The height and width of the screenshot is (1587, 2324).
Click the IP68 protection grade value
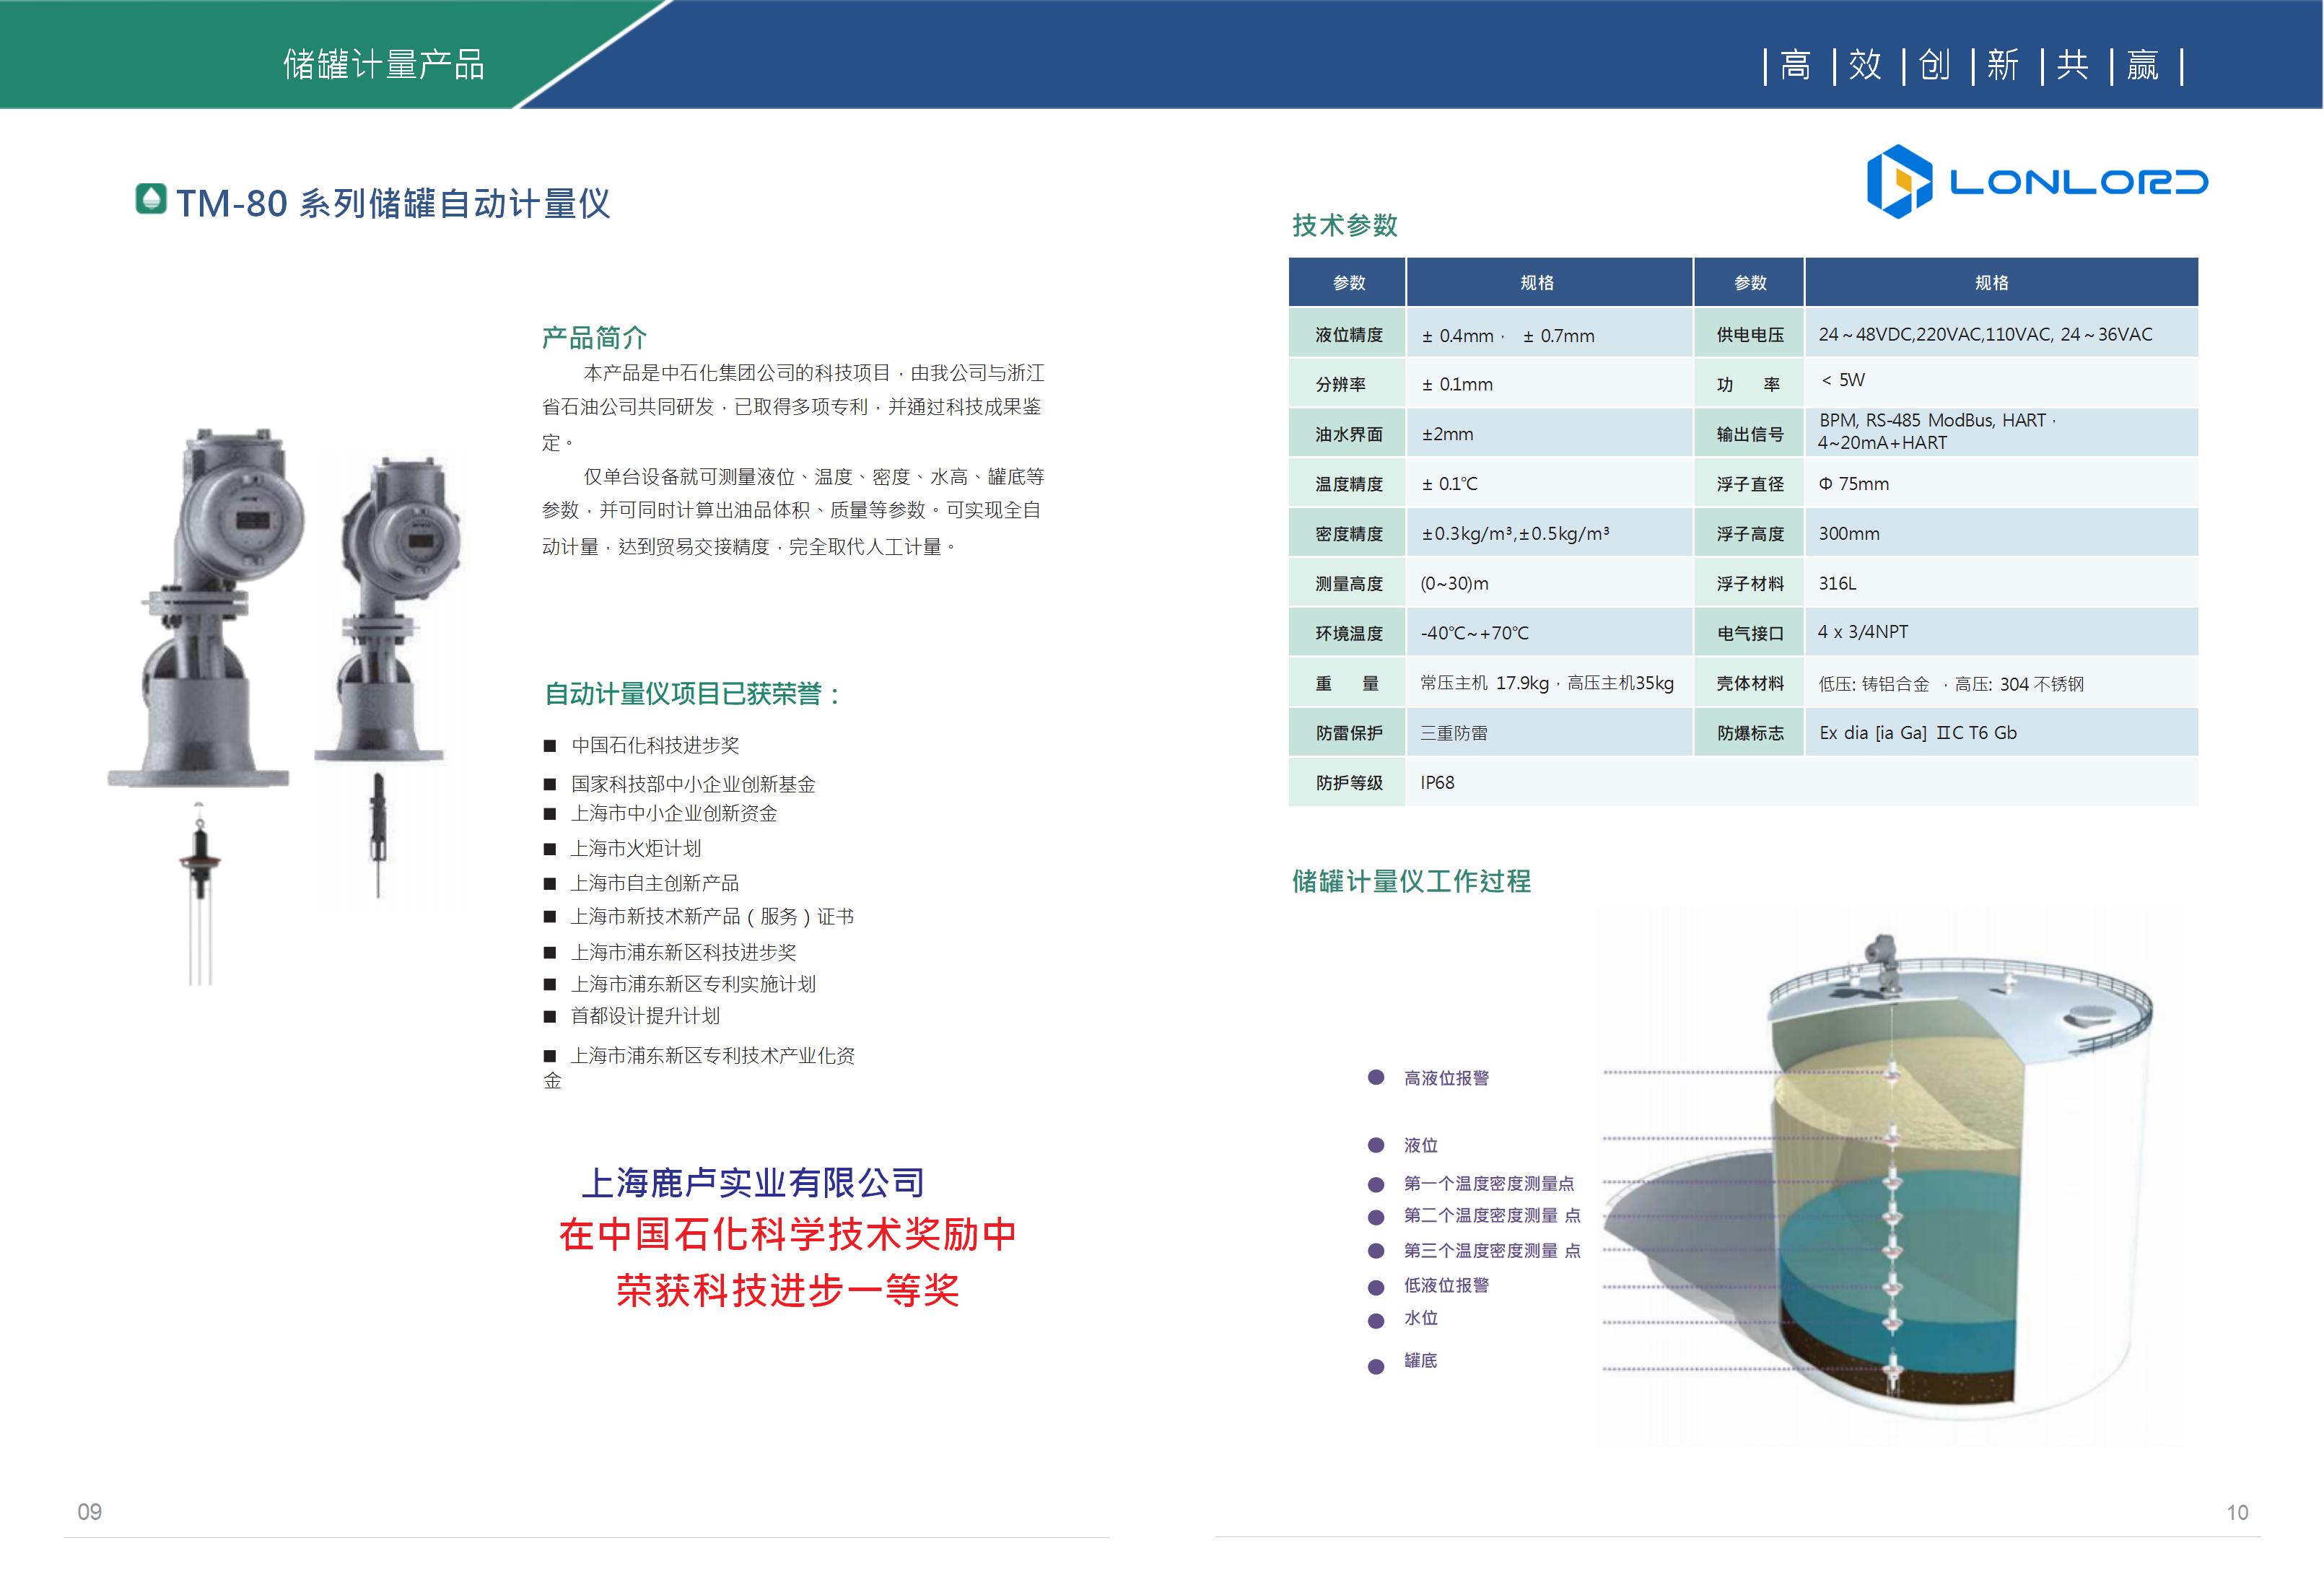1437,783
